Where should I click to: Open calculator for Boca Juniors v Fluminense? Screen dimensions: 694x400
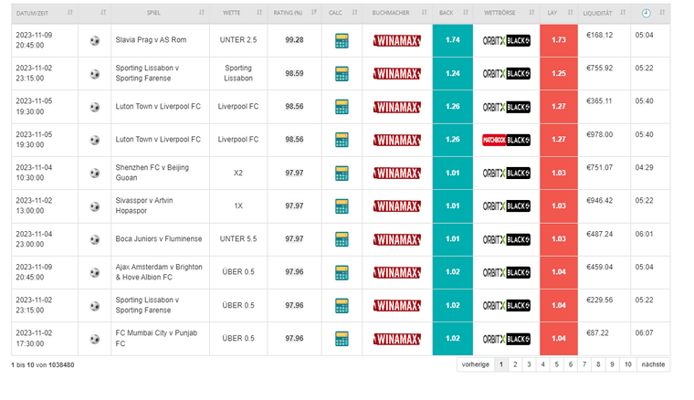tap(342, 239)
